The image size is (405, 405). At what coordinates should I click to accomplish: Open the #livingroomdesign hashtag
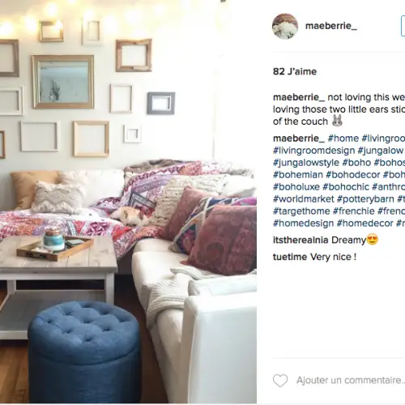[313, 151]
